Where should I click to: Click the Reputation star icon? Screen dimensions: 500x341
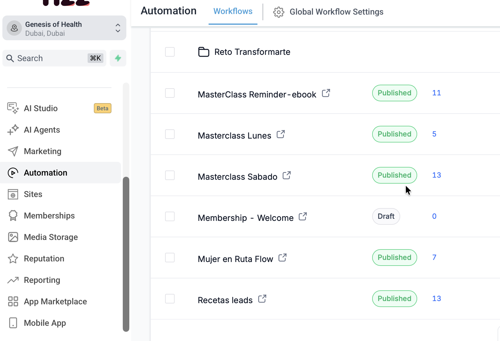tap(13, 258)
